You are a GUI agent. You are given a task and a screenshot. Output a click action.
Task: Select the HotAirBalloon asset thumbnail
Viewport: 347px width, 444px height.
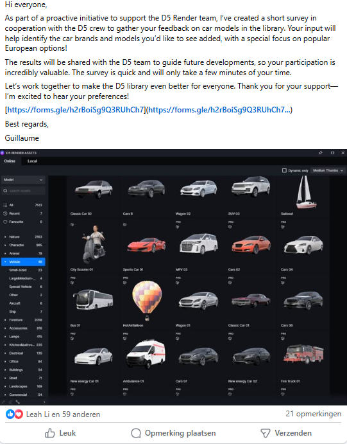[147, 300]
